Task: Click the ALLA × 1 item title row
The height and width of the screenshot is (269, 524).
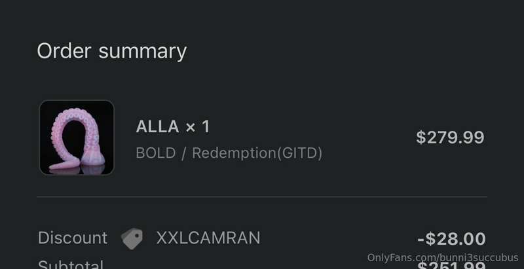Action: pos(173,127)
